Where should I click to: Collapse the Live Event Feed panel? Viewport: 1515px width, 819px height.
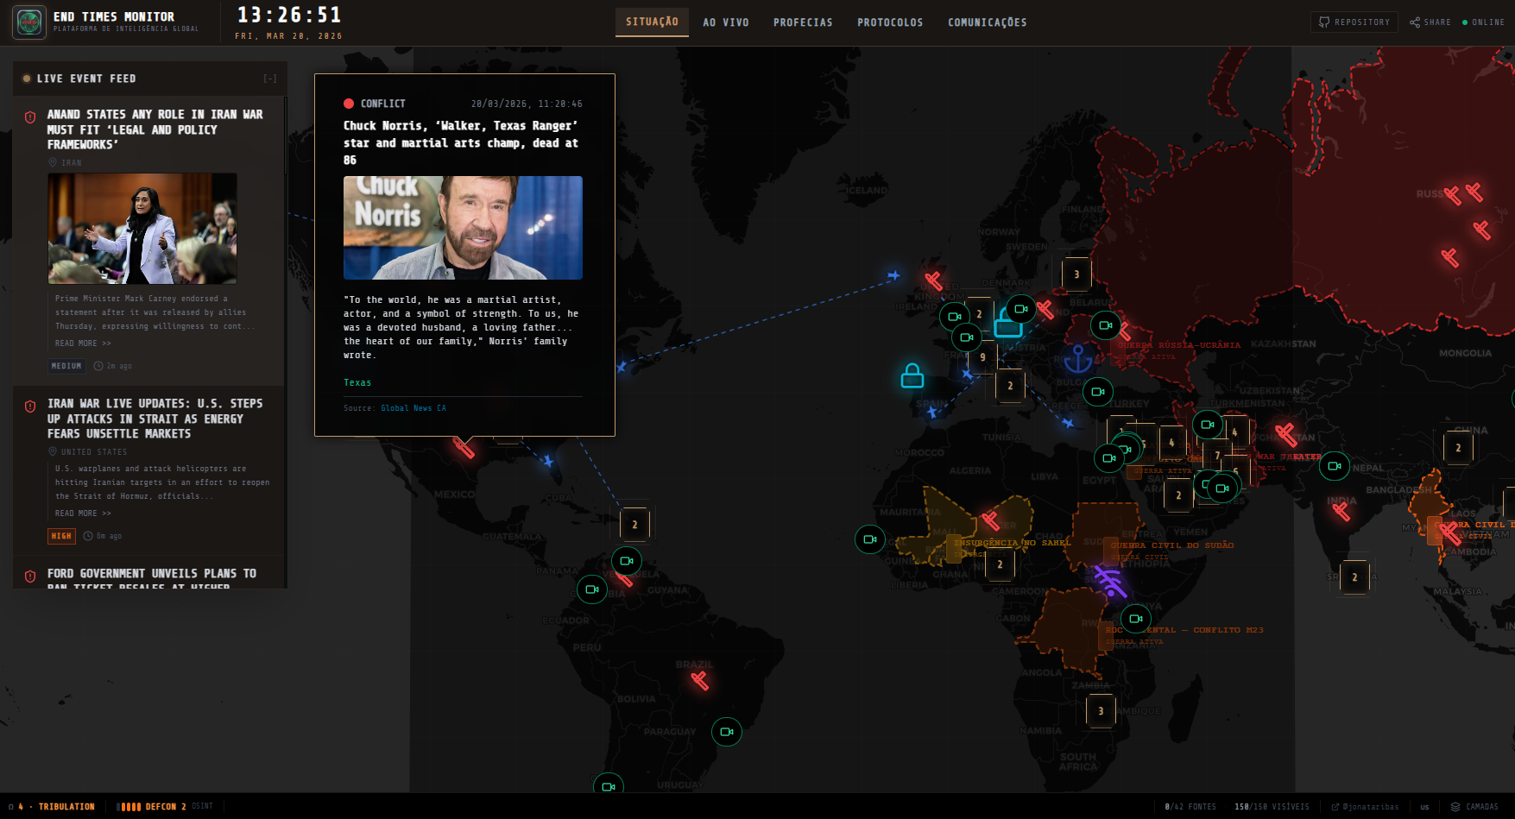[270, 79]
